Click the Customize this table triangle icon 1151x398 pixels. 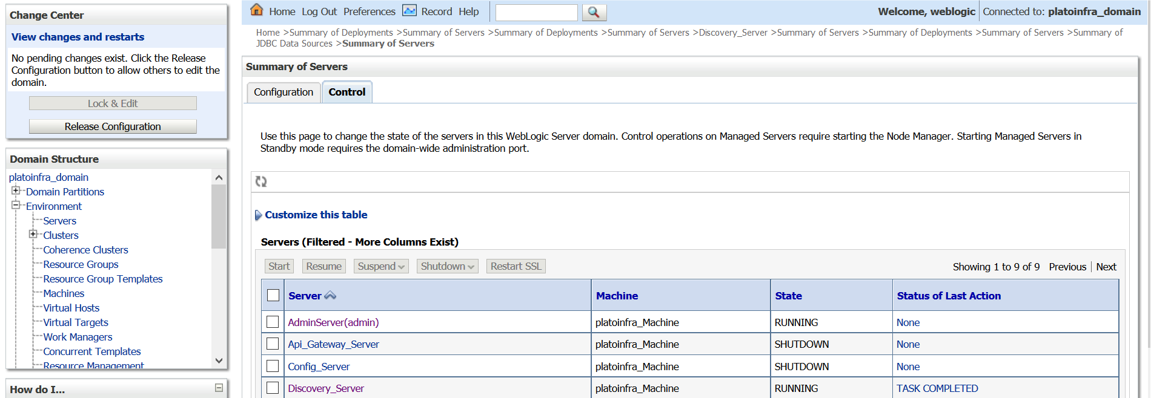tap(259, 215)
